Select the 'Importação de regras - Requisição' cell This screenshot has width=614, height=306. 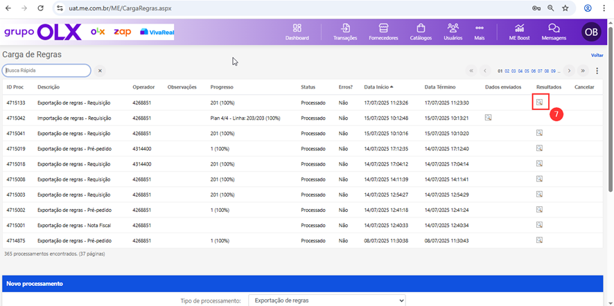tap(74, 118)
